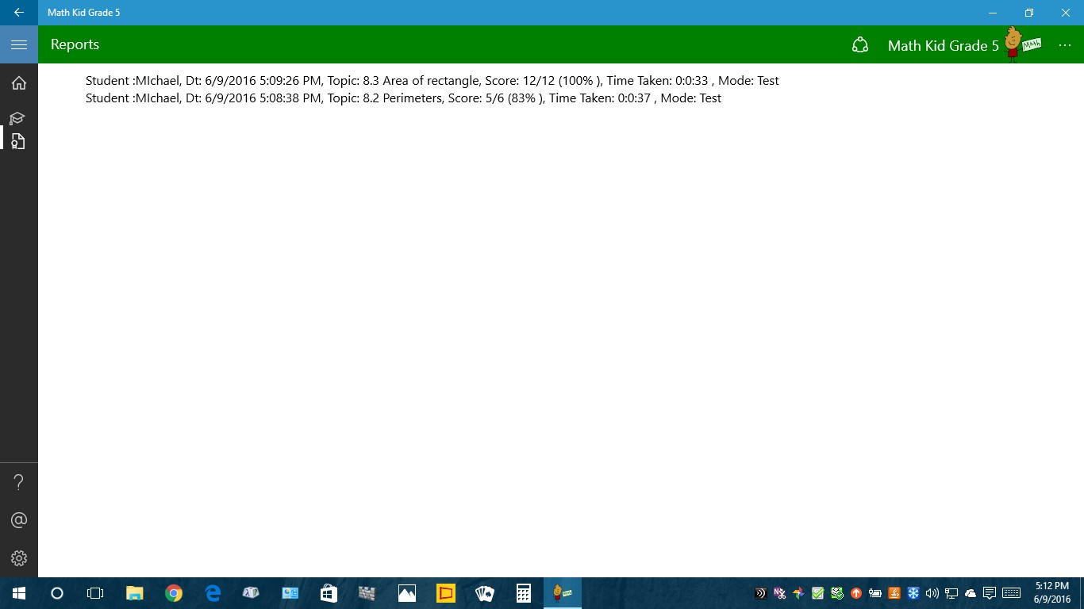Image resolution: width=1084 pixels, height=609 pixels.
Task: Open the brick wall app on taskbar
Action: [x=367, y=593]
